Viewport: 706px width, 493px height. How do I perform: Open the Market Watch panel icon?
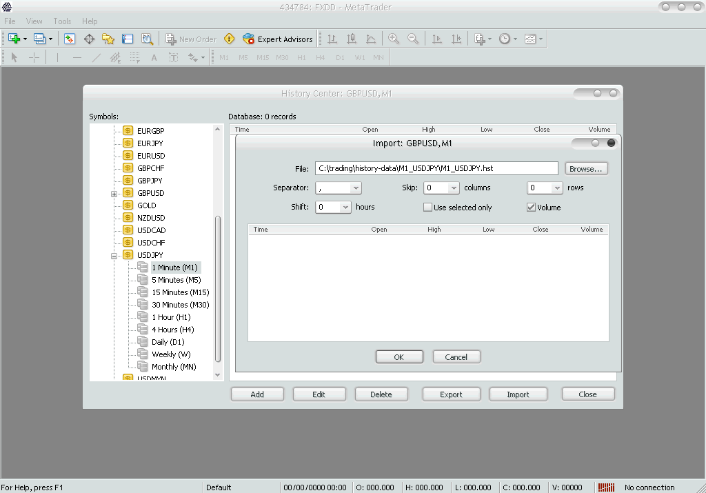[70, 39]
